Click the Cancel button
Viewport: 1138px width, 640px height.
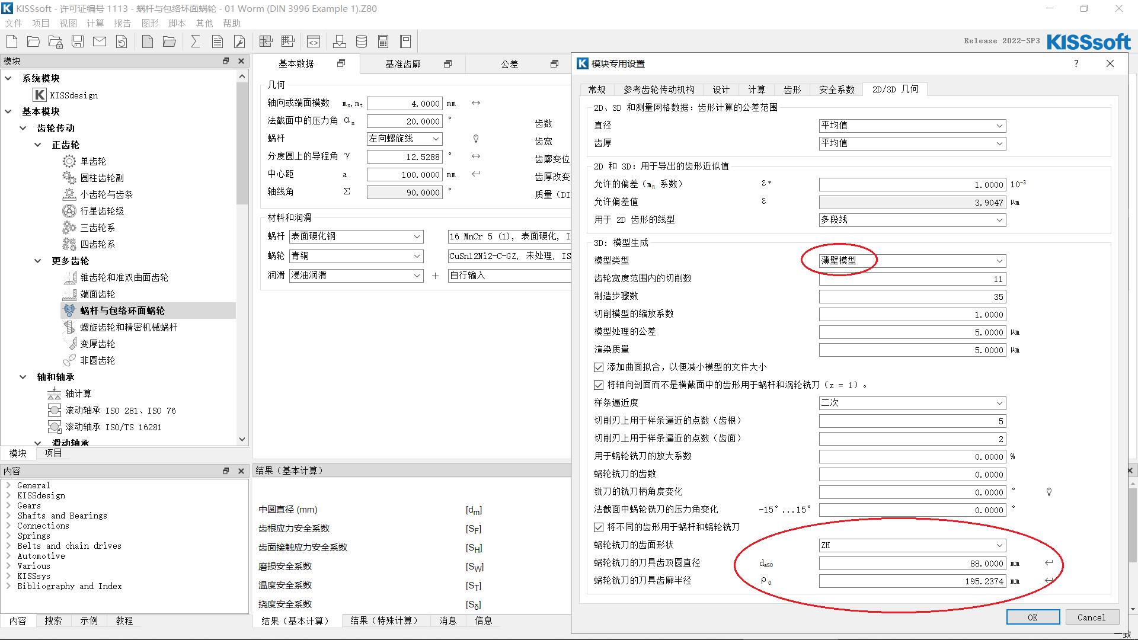tap(1092, 617)
